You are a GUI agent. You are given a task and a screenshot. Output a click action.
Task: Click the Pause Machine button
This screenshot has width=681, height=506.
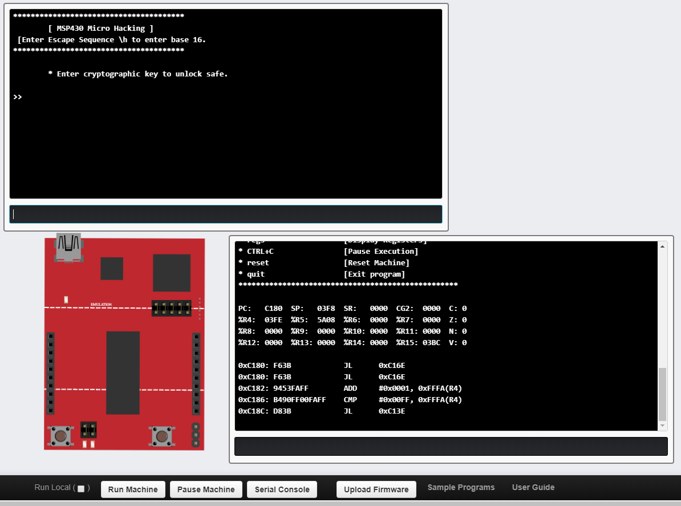(206, 489)
